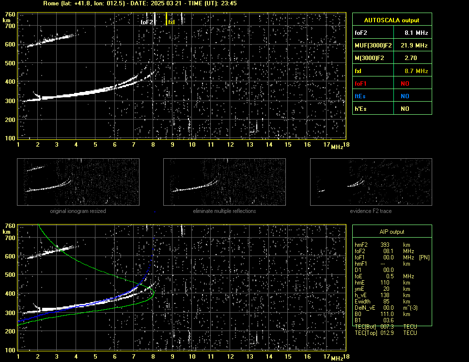The width and height of the screenshot is (469, 362).
Task: Click the DelN_vE row label
Action: click(365, 308)
